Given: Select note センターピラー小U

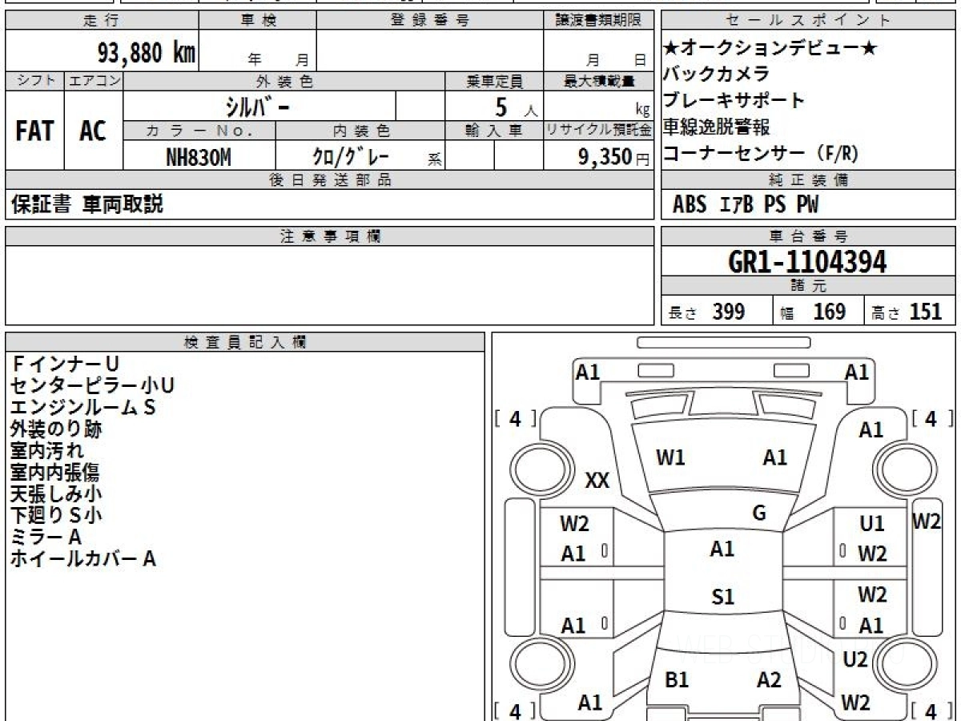Looking at the screenshot, I should click(x=93, y=385).
